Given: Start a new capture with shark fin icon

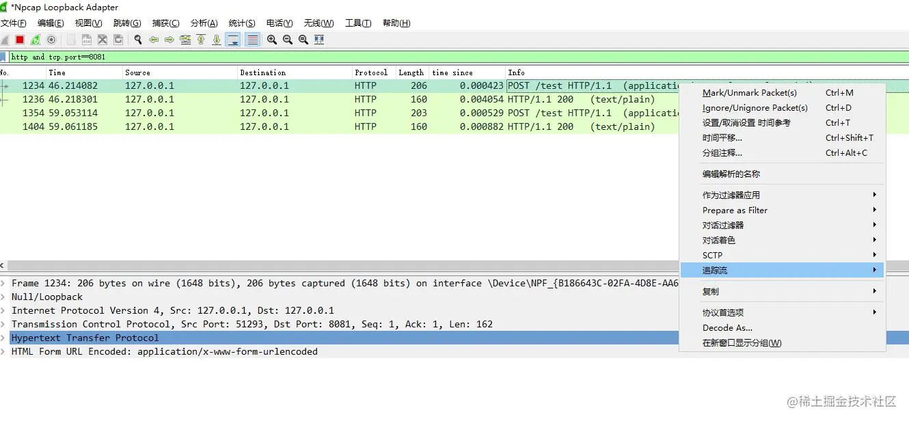Looking at the screenshot, I should click(5, 40).
